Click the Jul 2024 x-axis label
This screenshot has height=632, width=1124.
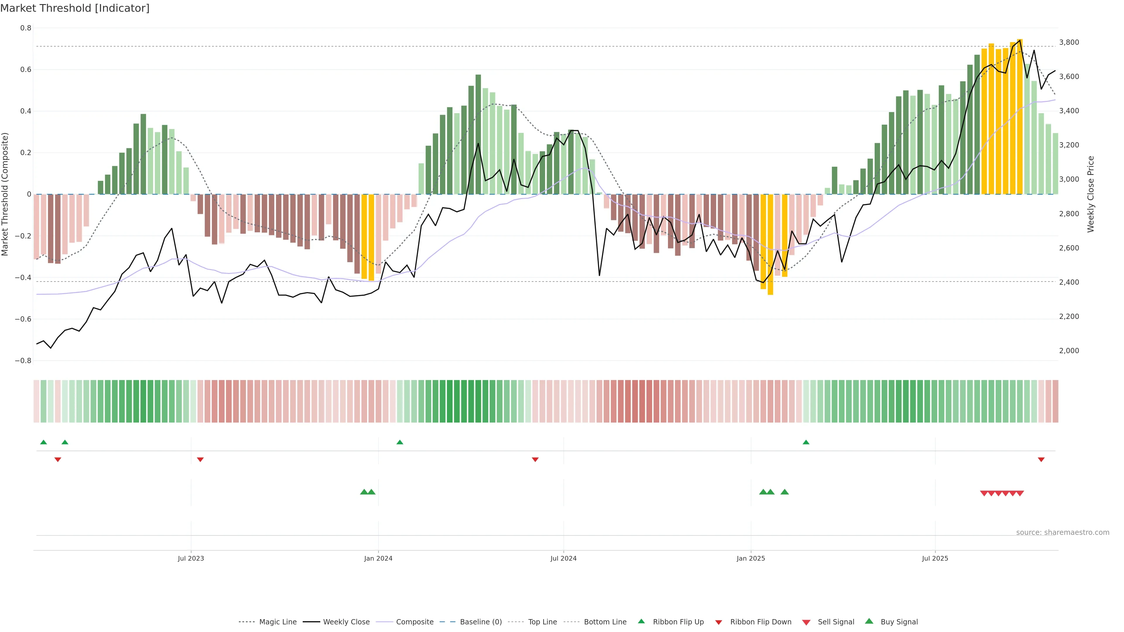(563, 558)
